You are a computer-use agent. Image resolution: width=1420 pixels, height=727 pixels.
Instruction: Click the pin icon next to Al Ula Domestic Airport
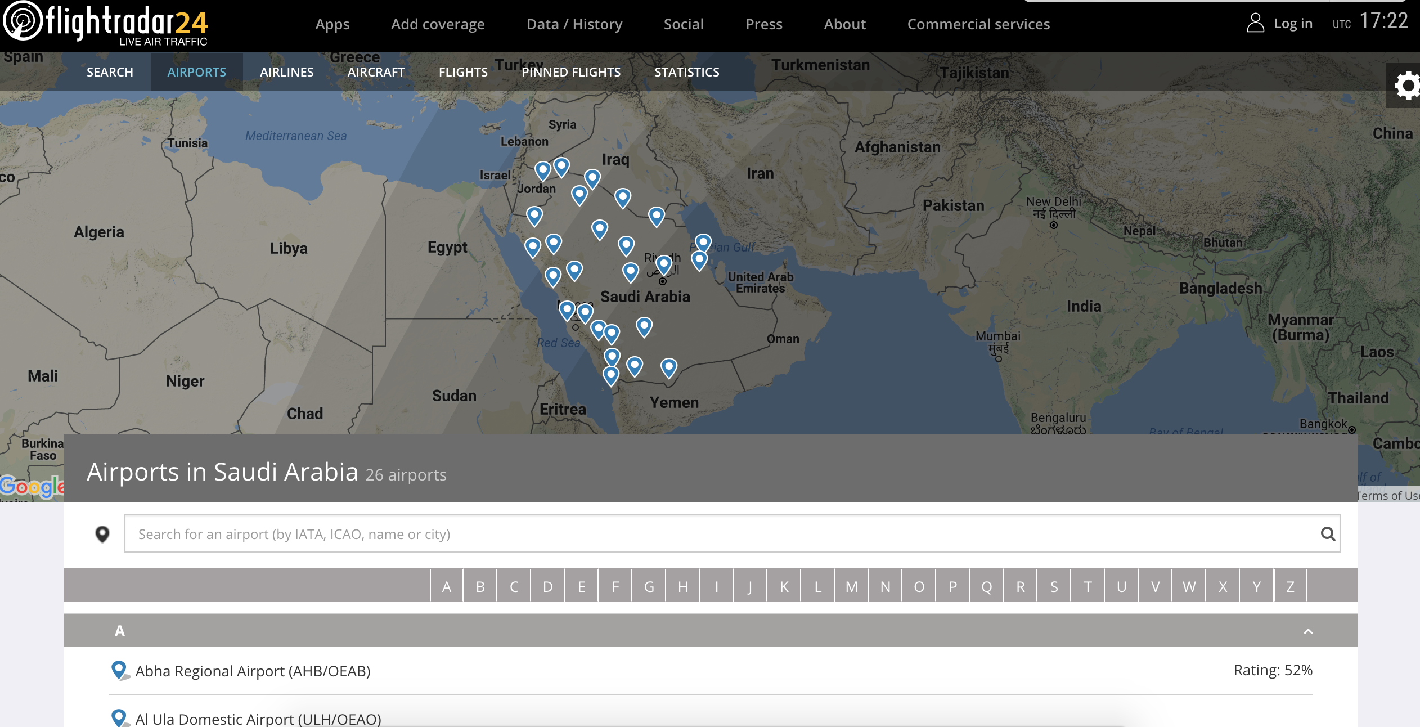pyautogui.click(x=119, y=717)
